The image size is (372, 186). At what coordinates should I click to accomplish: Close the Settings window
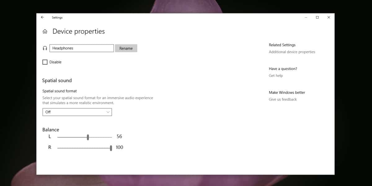point(329,17)
